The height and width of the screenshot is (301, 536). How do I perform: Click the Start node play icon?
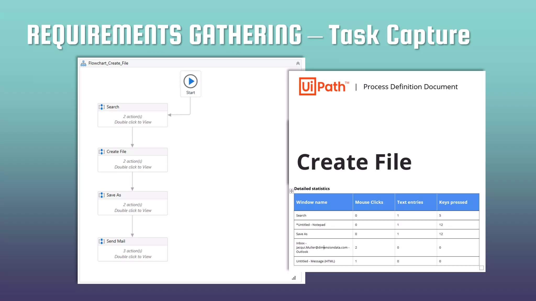[x=191, y=81]
